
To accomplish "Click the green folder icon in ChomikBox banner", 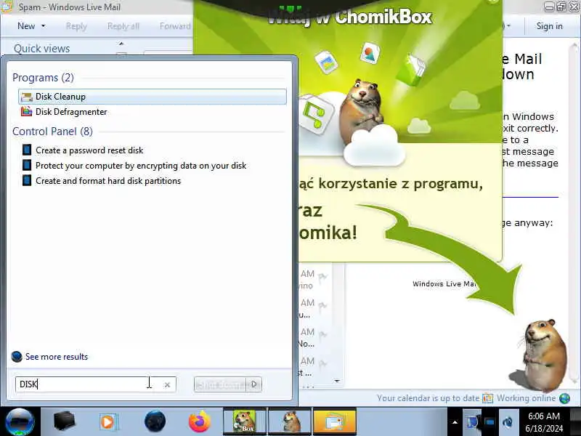I will tap(410, 70).
